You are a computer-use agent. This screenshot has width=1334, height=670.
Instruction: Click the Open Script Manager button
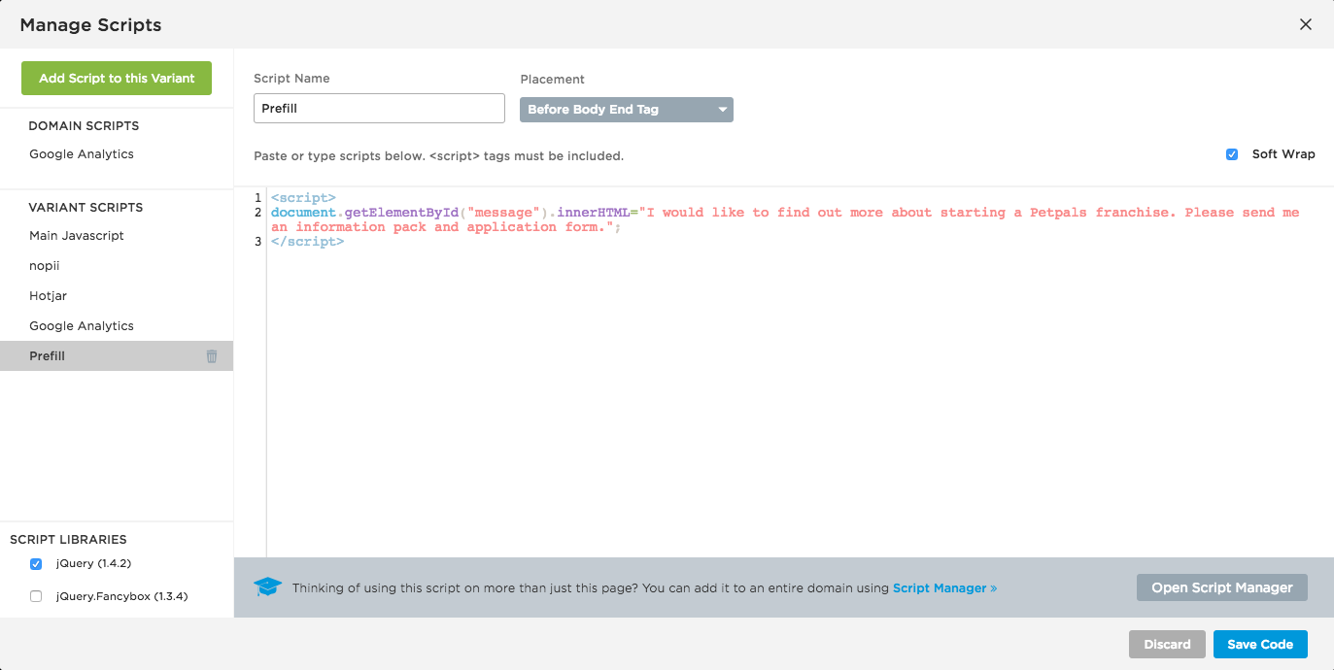point(1221,587)
